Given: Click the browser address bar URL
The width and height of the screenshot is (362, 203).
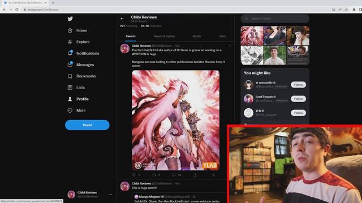Looking at the screenshot, I should pos(43,10).
